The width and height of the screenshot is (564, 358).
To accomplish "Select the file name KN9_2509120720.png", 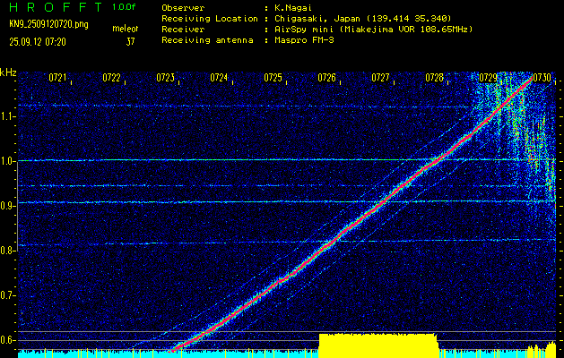I will (x=48, y=24).
